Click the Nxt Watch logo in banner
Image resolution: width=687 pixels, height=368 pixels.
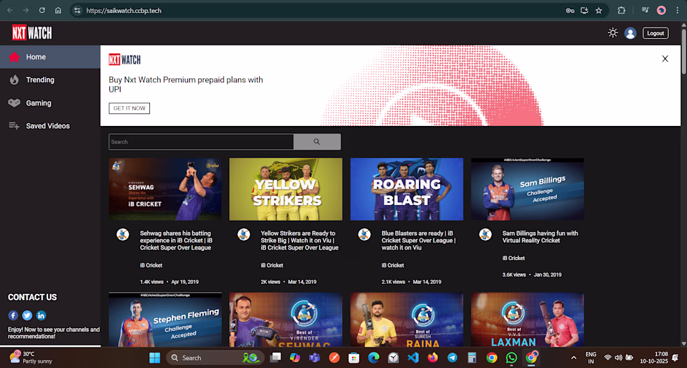point(124,59)
